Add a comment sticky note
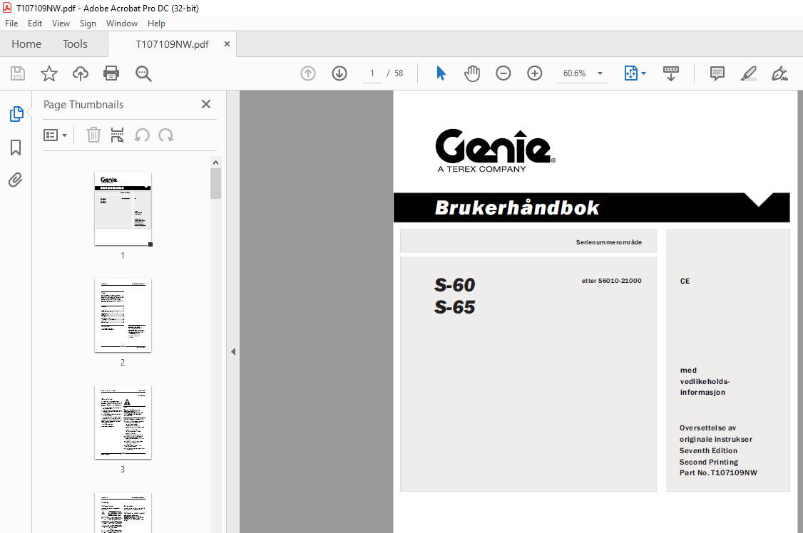This screenshot has height=533, width=803. 717,73
